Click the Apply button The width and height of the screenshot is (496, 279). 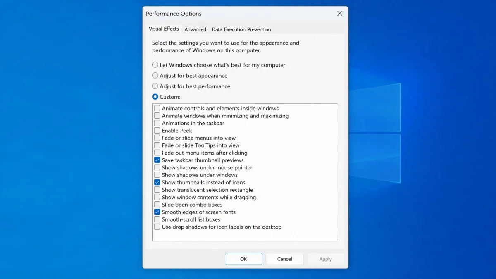coord(325,259)
